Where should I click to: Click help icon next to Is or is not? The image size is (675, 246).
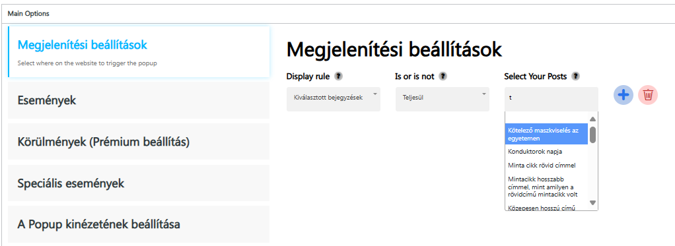443,77
